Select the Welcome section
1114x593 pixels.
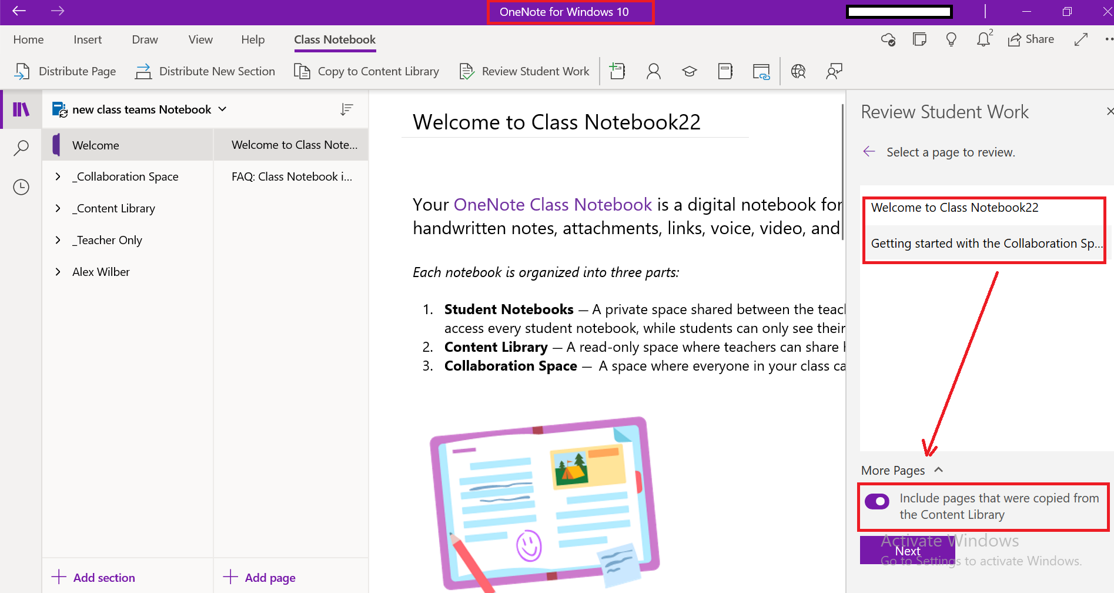tap(128, 145)
